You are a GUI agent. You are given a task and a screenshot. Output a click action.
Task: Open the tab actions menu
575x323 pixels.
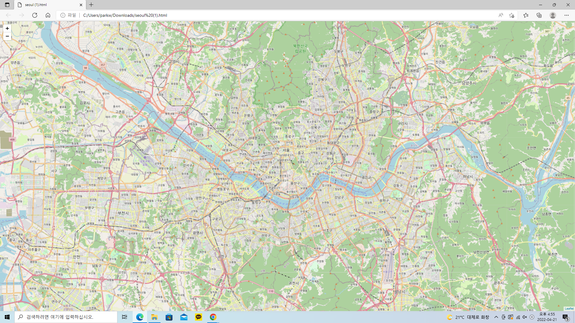[x=7, y=5]
